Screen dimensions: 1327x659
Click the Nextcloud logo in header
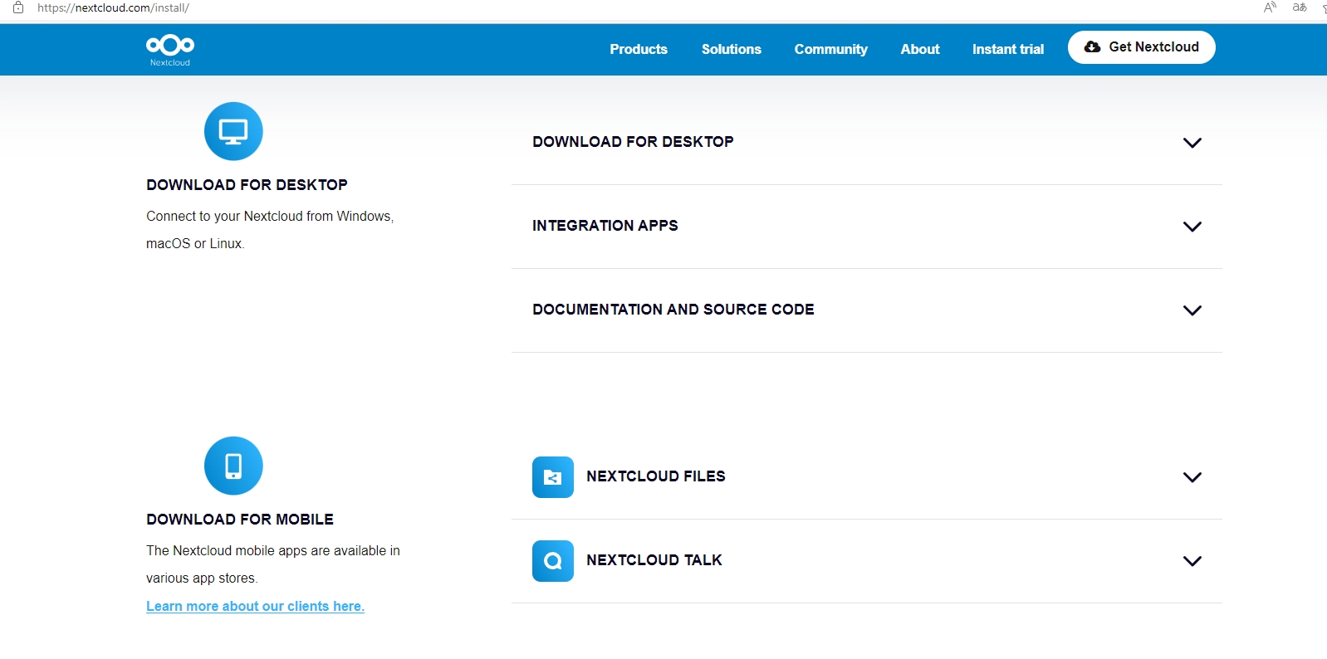coord(170,50)
